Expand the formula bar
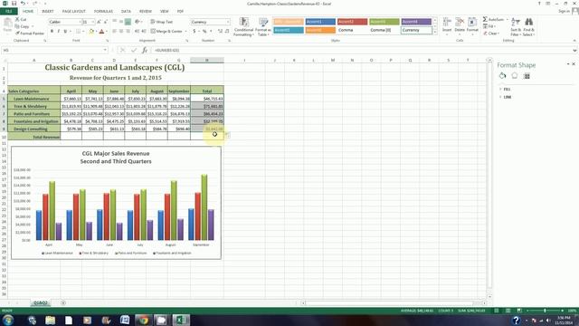579x326 pixels. tap(574, 51)
